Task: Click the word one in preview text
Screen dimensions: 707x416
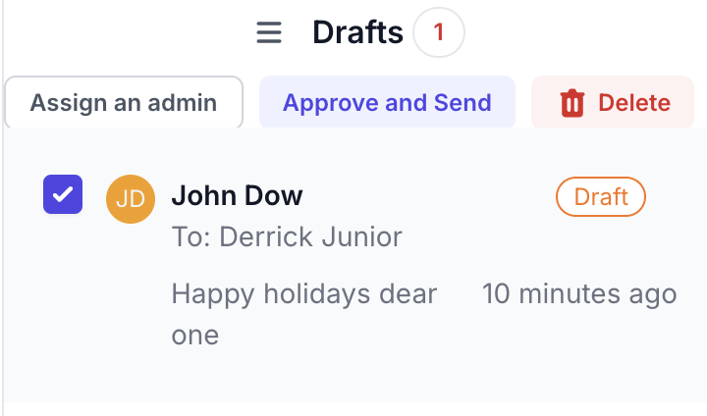Action: tap(194, 336)
